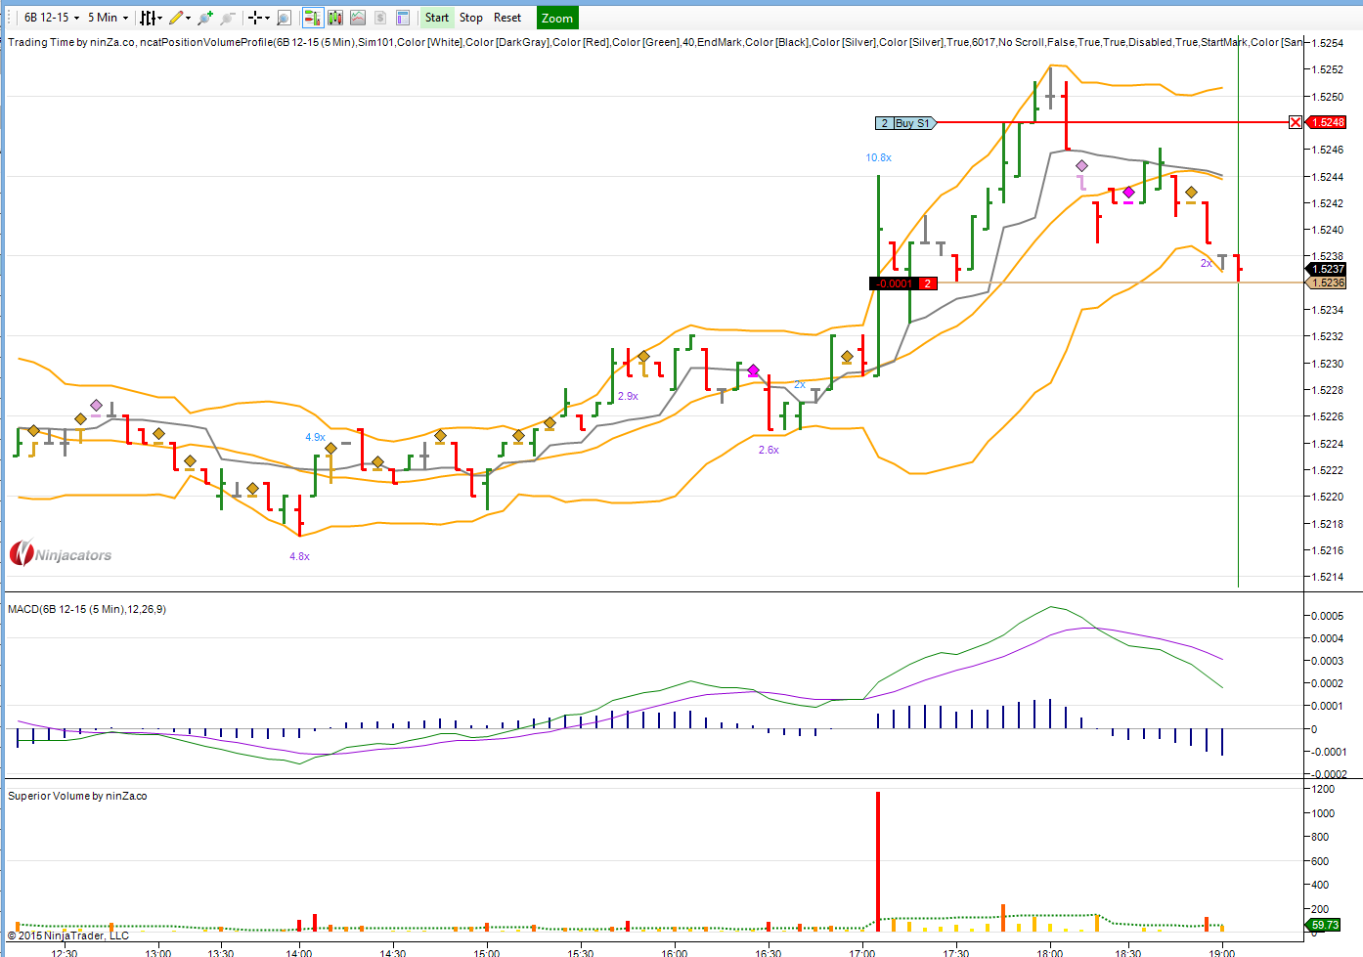Screen dimensions: 1363x957
Task: Click the 0.0005 MACD axis label
Action: [x=1327, y=616]
